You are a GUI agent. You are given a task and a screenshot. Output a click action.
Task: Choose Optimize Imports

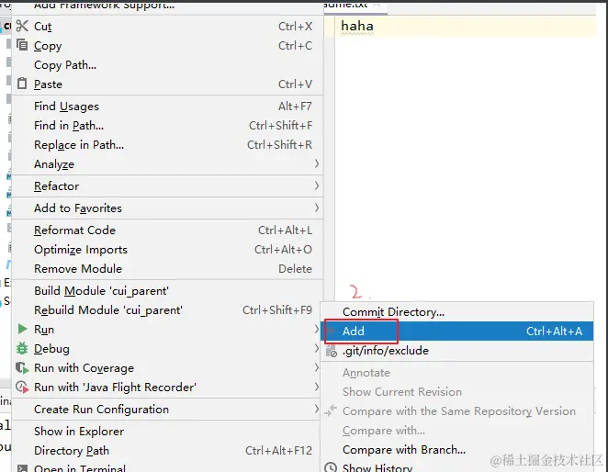(x=168, y=250)
